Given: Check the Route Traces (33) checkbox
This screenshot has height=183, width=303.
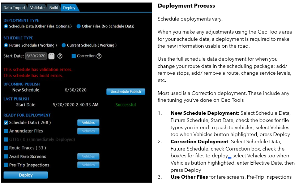Looking at the screenshot, I should click(x=6, y=148).
